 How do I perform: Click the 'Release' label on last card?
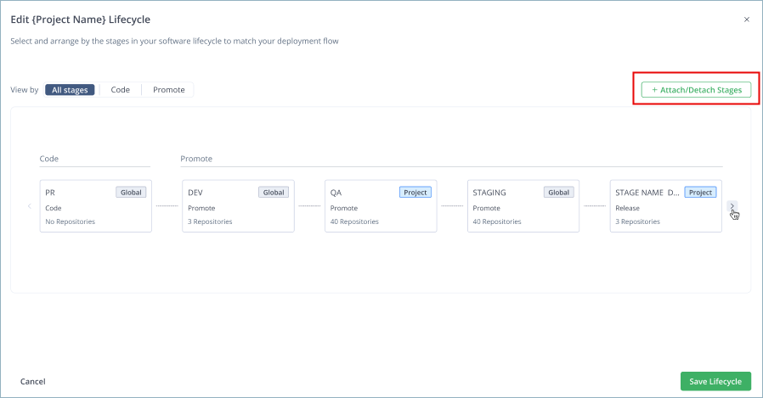pyautogui.click(x=627, y=208)
